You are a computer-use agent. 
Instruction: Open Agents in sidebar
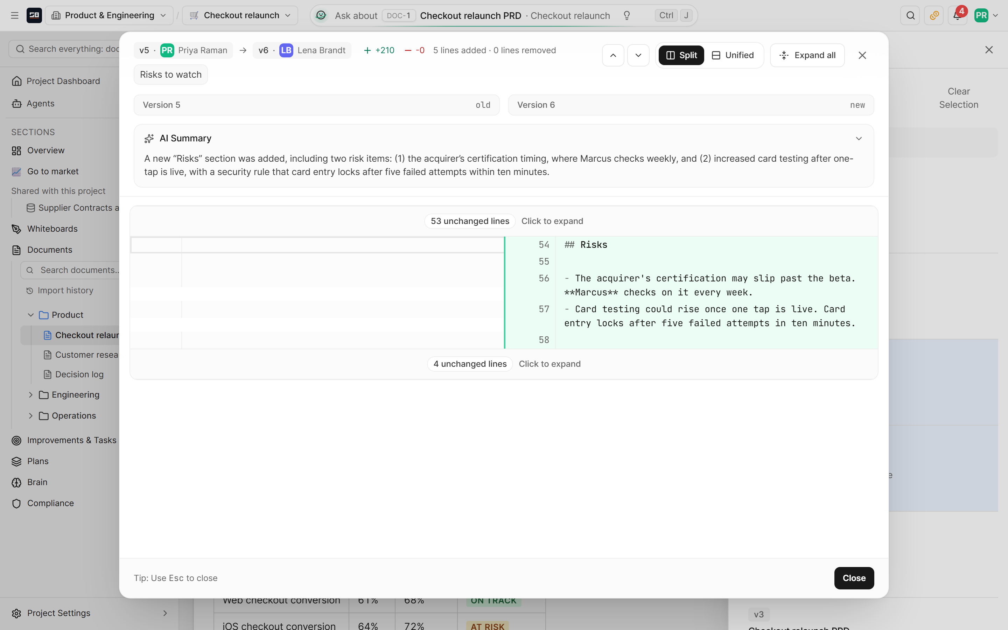pyautogui.click(x=40, y=103)
